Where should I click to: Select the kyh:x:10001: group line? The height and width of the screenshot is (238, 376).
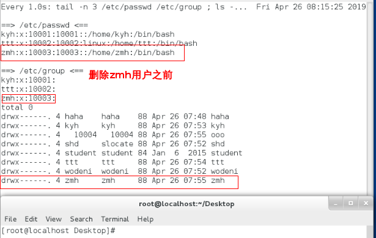(x=28, y=80)
